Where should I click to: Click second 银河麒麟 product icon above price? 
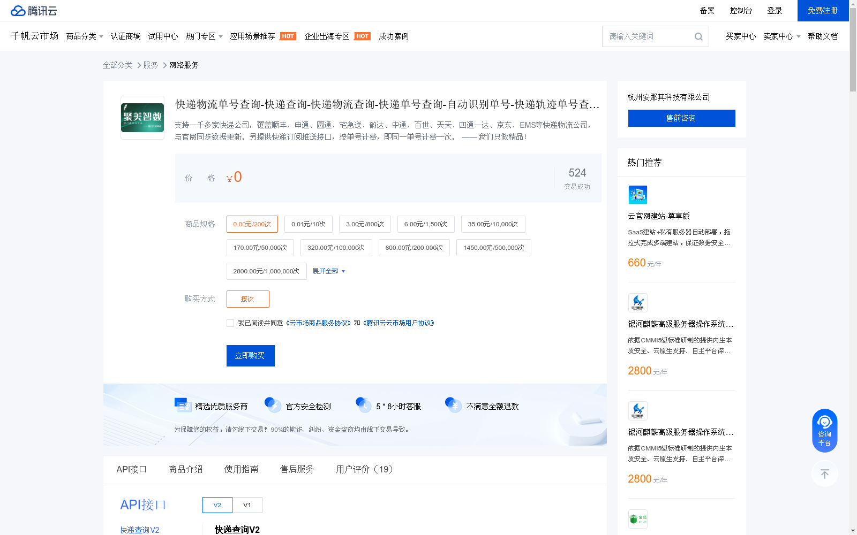[x=638, y=411]
